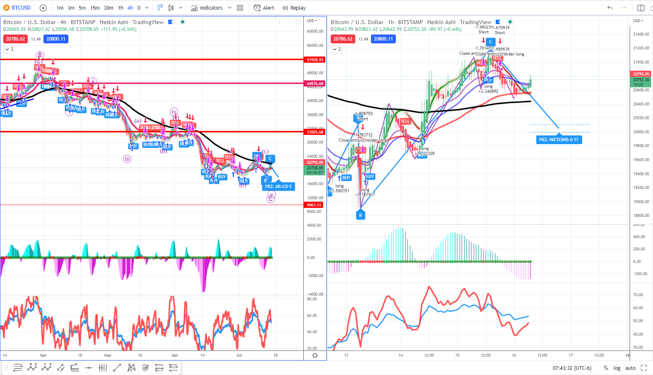Open the chart layout selector icon
Viewport: 653px width, 375px height.
click(641, 8)
